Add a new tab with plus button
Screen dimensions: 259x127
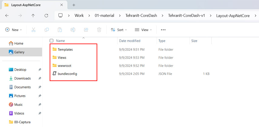coord(74,5)
